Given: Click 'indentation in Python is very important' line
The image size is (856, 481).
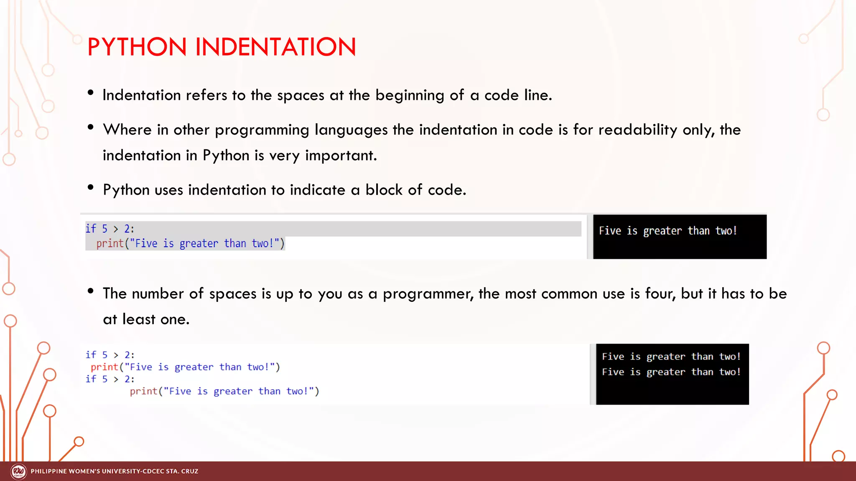Looking at the screenshot, I should pos(239,155).
